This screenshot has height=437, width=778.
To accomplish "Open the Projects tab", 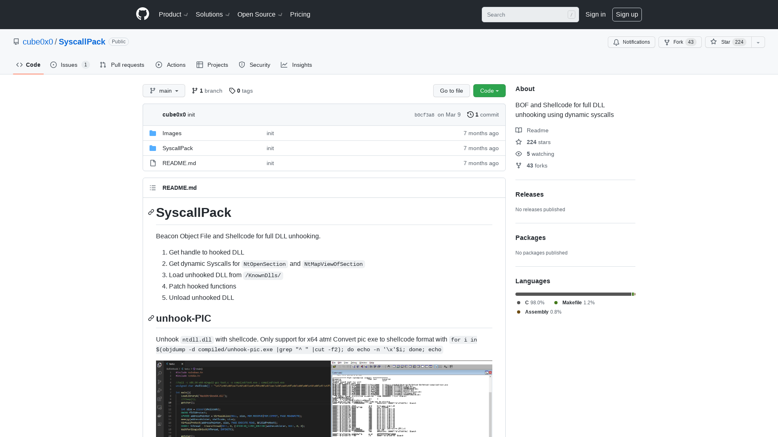I will coord(212,65).
